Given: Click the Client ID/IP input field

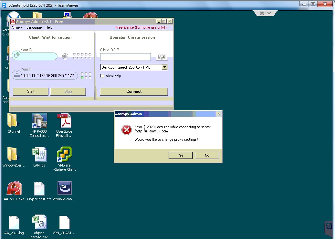Looking at the screenshot, I should coord(125,57).
